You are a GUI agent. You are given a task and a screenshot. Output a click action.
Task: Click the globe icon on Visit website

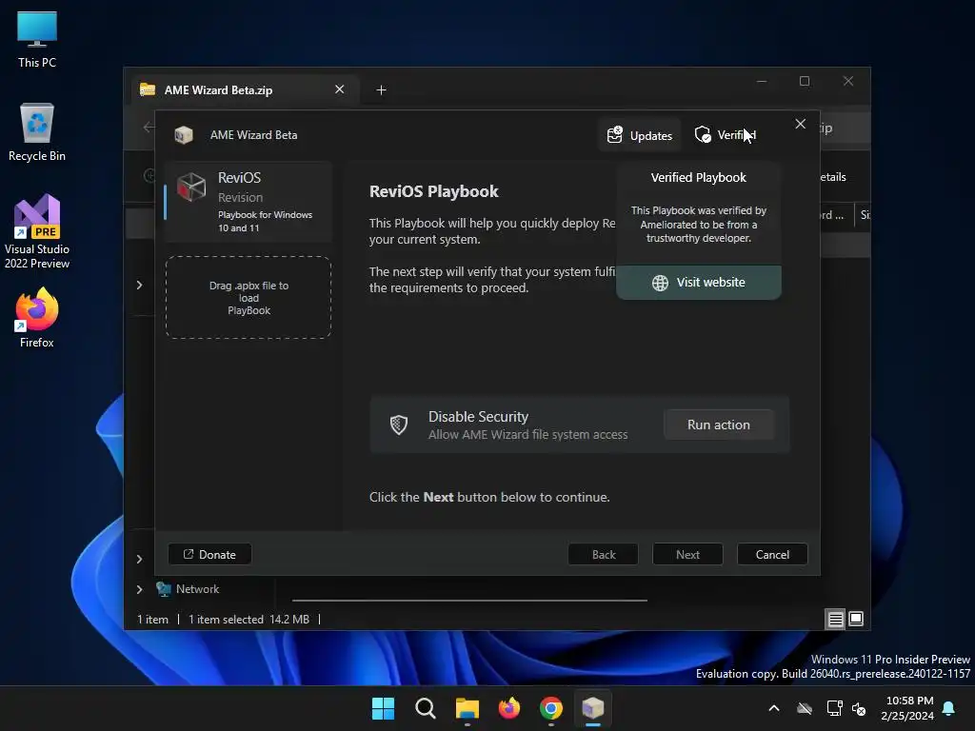[x=660, y=283]
